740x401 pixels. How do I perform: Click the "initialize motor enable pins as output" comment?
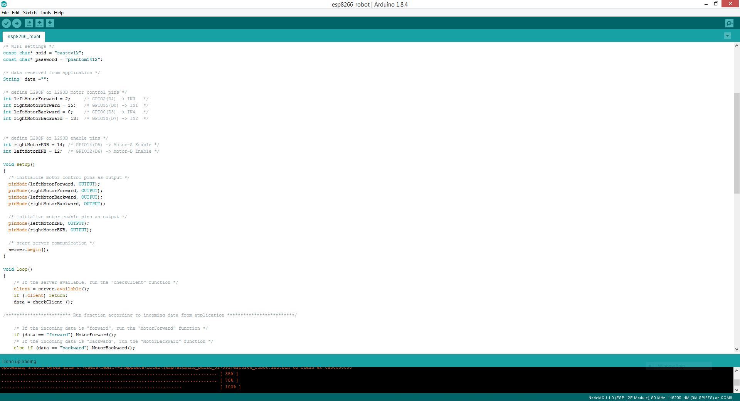pos(67,217)
